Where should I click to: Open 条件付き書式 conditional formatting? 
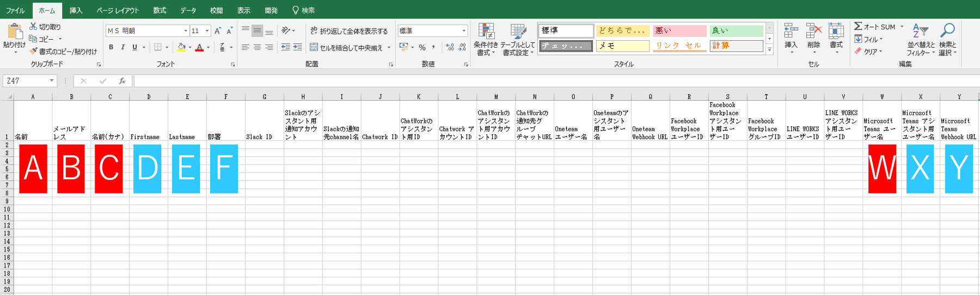(486, 40)
